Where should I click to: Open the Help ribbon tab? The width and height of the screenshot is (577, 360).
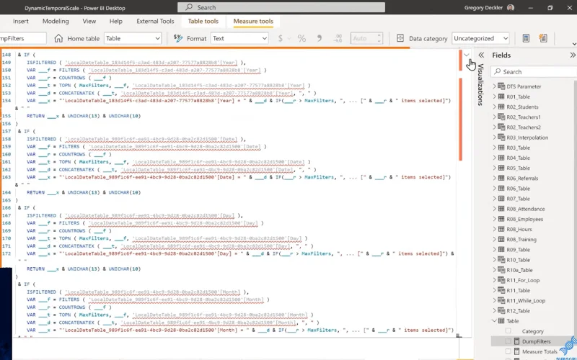[x=116, y=22]
